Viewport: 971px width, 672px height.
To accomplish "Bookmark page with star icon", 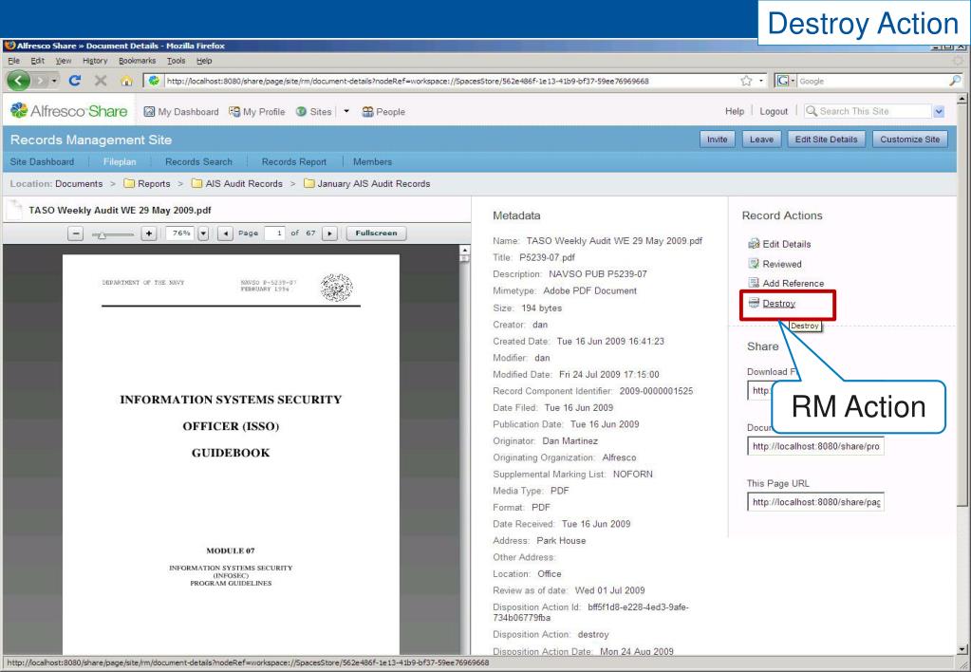I will [747, 81].
